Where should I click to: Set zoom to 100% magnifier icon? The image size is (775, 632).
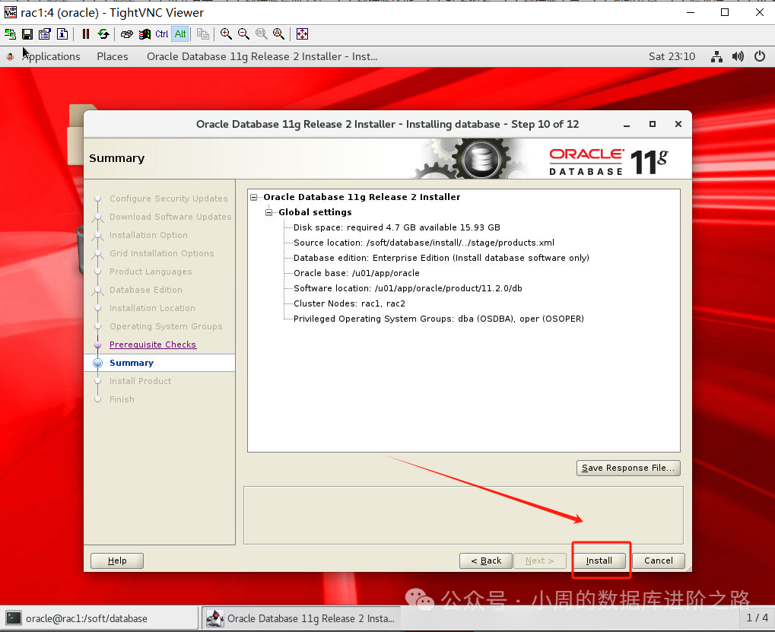[x=262, y=34]
